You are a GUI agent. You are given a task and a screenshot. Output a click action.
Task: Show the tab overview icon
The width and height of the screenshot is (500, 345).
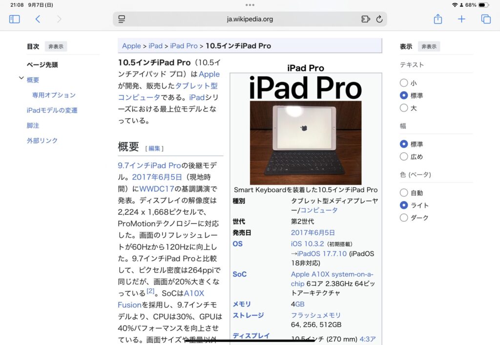(486, 19)
